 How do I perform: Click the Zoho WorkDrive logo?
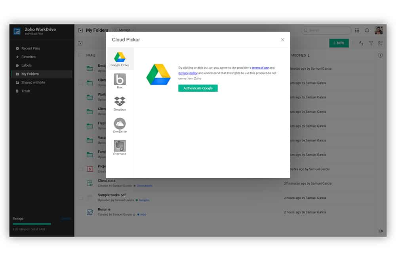pyautogui.click(x=17, y=31)
